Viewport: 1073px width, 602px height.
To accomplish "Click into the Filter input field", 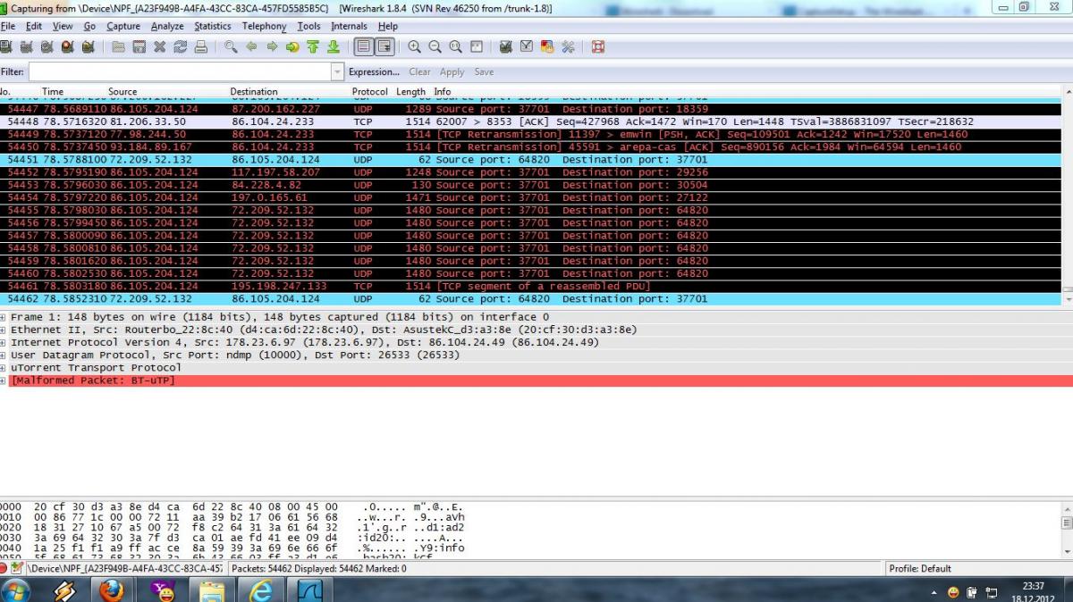I will (x=180, y=71).
